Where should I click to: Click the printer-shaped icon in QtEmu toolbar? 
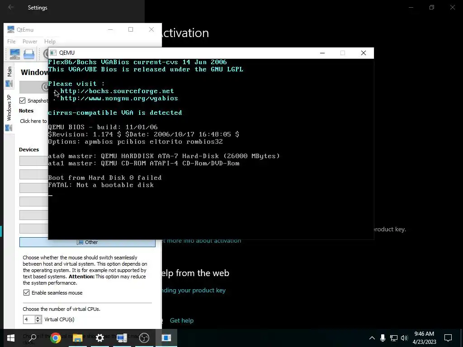(x=29, y=54)
